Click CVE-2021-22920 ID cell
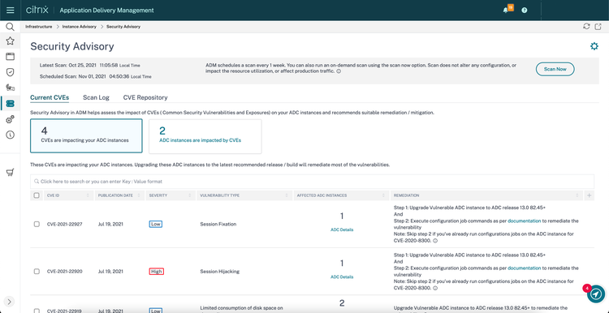The image size is (609, 313). [x=64, y=272]
